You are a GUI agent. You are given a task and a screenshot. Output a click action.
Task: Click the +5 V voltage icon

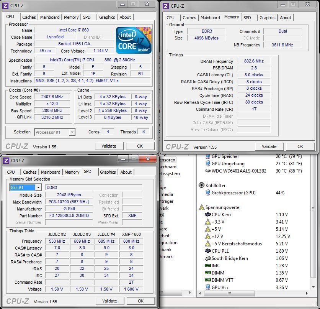point(207,229)
